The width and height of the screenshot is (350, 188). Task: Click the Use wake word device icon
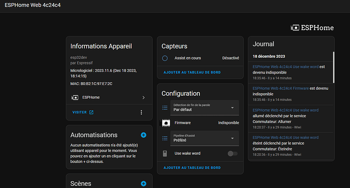click(165, 154)
